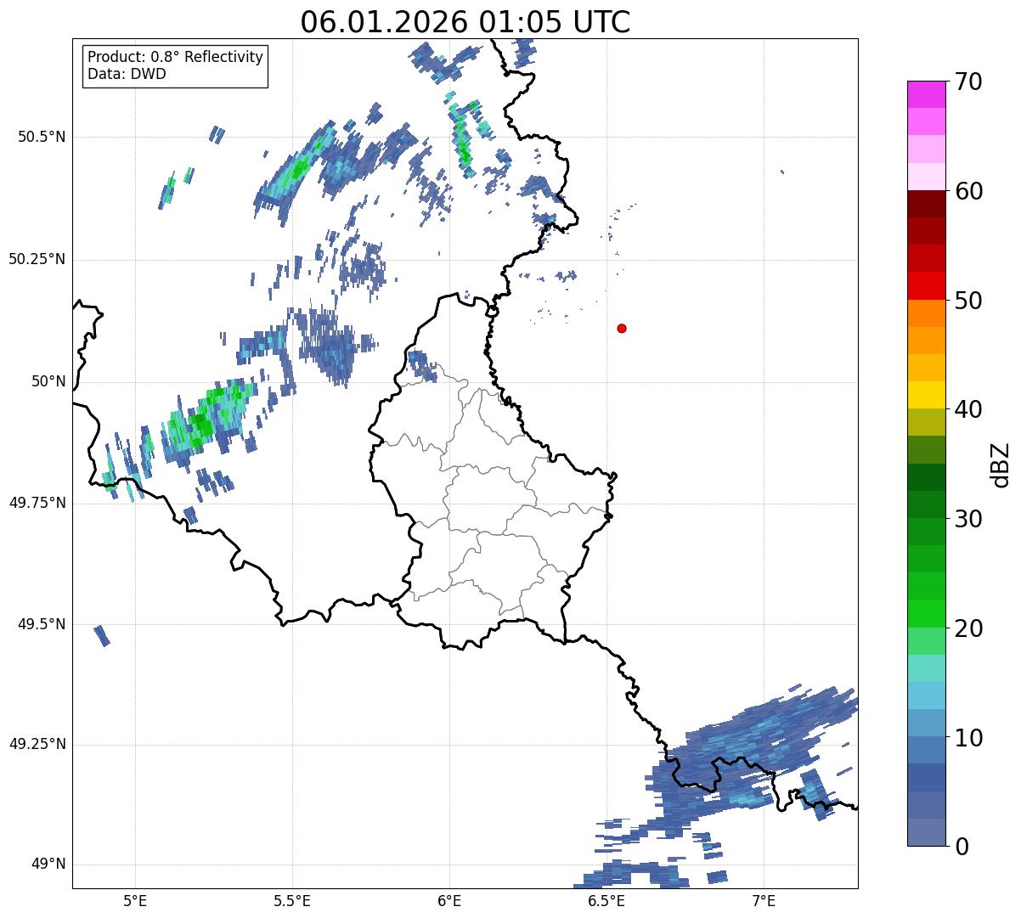Click the red station marker dot
The image size is (1021, 918).
pyautogui.click(x=622, y=328)
